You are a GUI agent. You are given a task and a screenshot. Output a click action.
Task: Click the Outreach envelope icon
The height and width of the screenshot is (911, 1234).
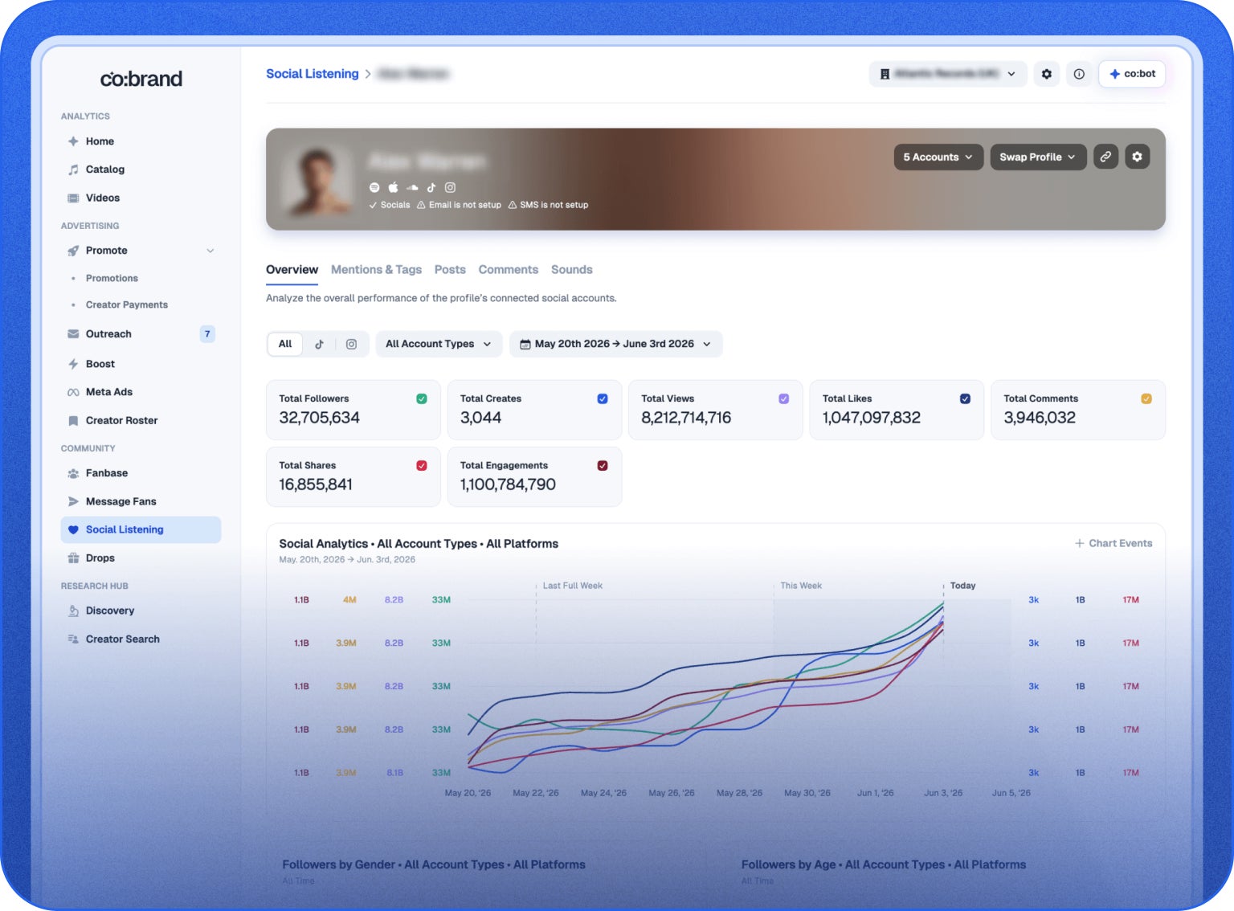(73, 334)
